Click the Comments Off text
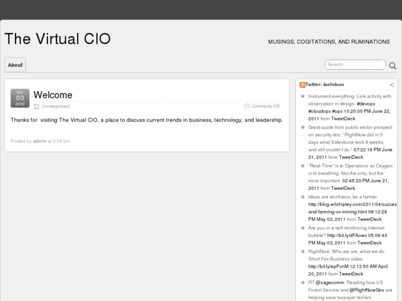The width and height of the screenshot is (402, 301). click(x=265, y=106)
